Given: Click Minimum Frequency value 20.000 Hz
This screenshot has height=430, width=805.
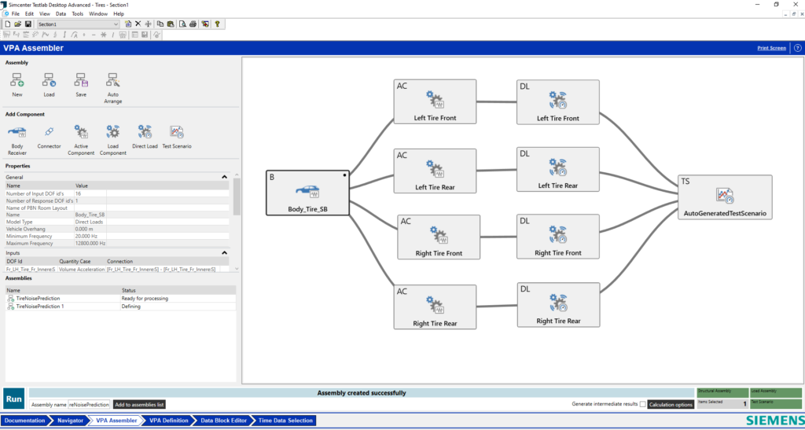Looking at the screenshot, I should 86,236.
